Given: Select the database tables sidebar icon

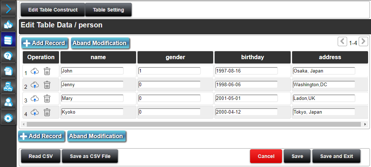Looking at the screenshot, I should point(8,40).
